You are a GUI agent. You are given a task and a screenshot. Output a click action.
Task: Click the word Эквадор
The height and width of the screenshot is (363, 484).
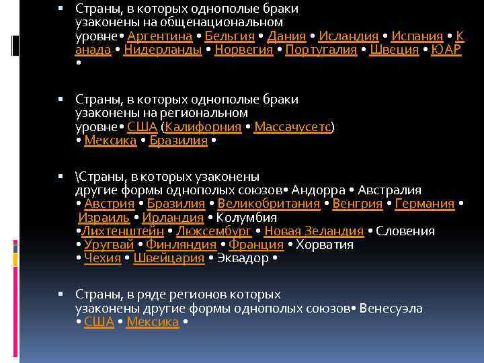coord(243,257)
